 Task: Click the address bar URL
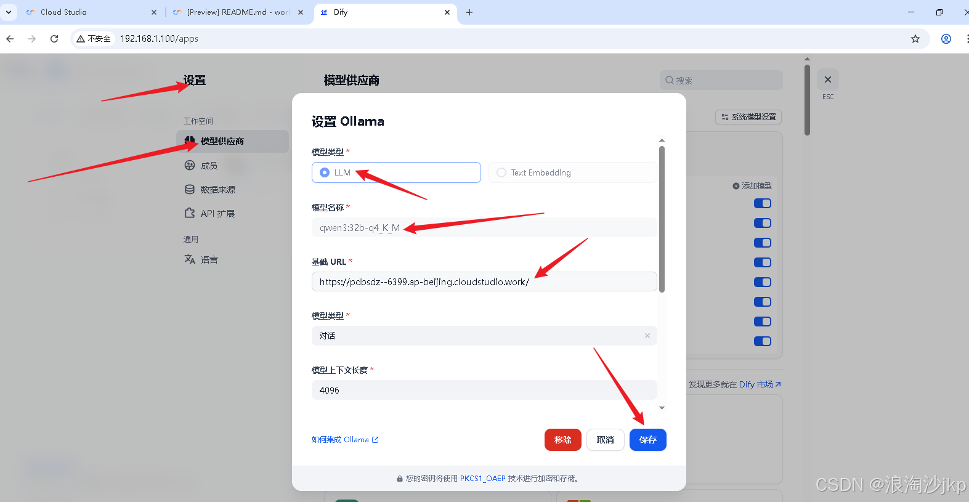[x=159, y=39]
